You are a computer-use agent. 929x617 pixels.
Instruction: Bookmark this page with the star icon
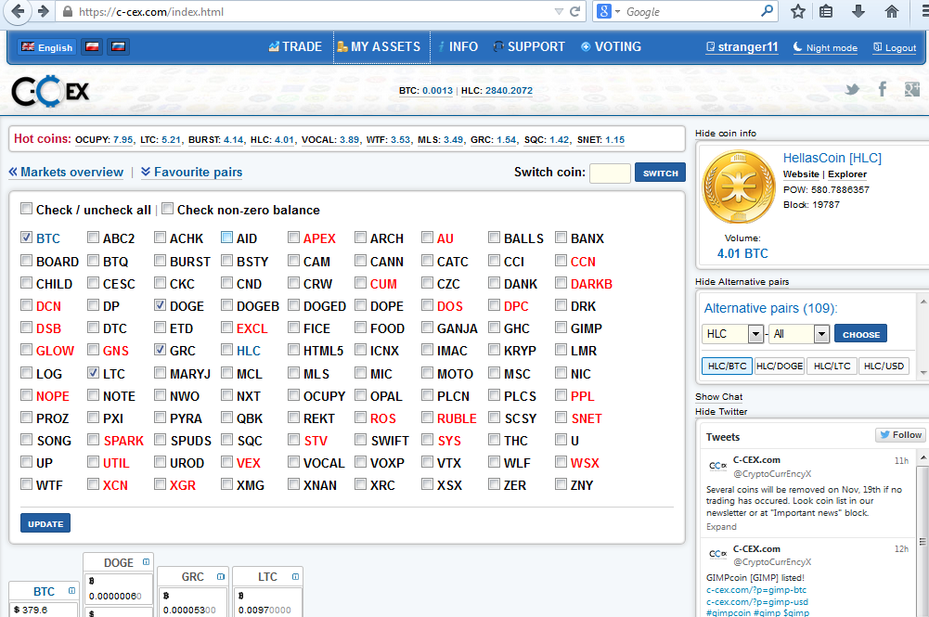click(x=798, y=11)
